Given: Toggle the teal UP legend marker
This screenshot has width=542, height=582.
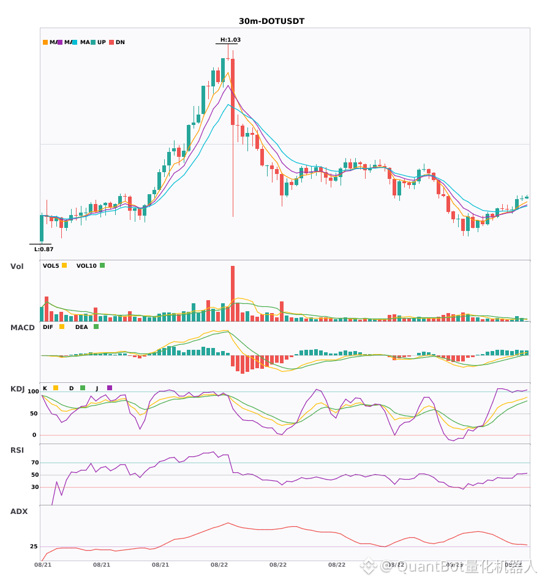Looking at the screenshot, I should pyautogui.click(x=93, y=42).
